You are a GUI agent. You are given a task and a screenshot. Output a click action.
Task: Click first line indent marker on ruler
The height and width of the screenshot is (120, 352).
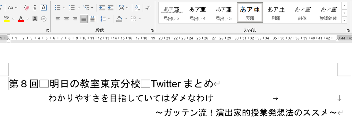9,36
